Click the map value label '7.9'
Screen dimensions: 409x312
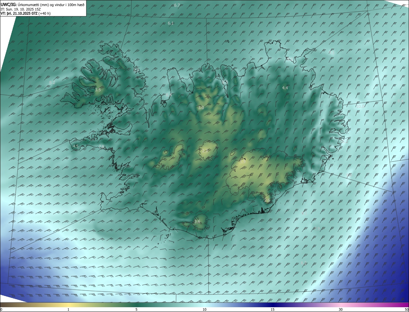click(317, 228)
